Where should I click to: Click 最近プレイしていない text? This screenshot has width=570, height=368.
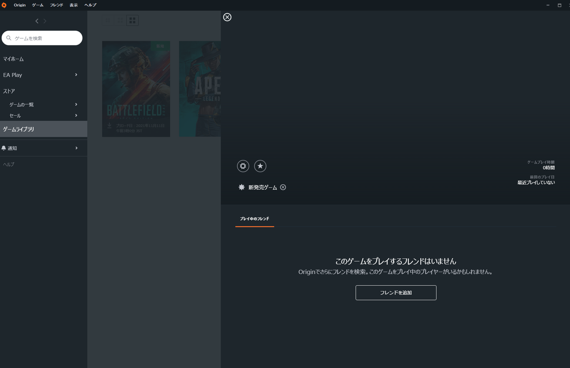coord(536,182)
